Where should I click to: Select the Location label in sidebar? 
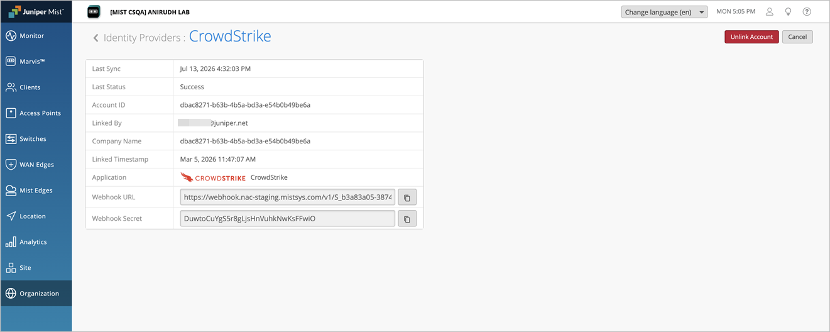point(33,216)
